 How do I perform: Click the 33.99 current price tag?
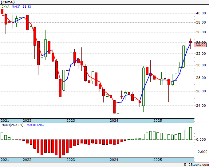pyautogui.click(x=200, y=45)
